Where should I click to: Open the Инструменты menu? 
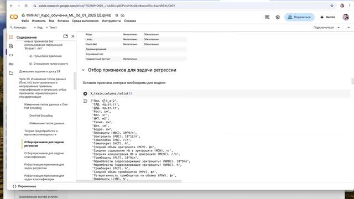[x=111, y=21]
